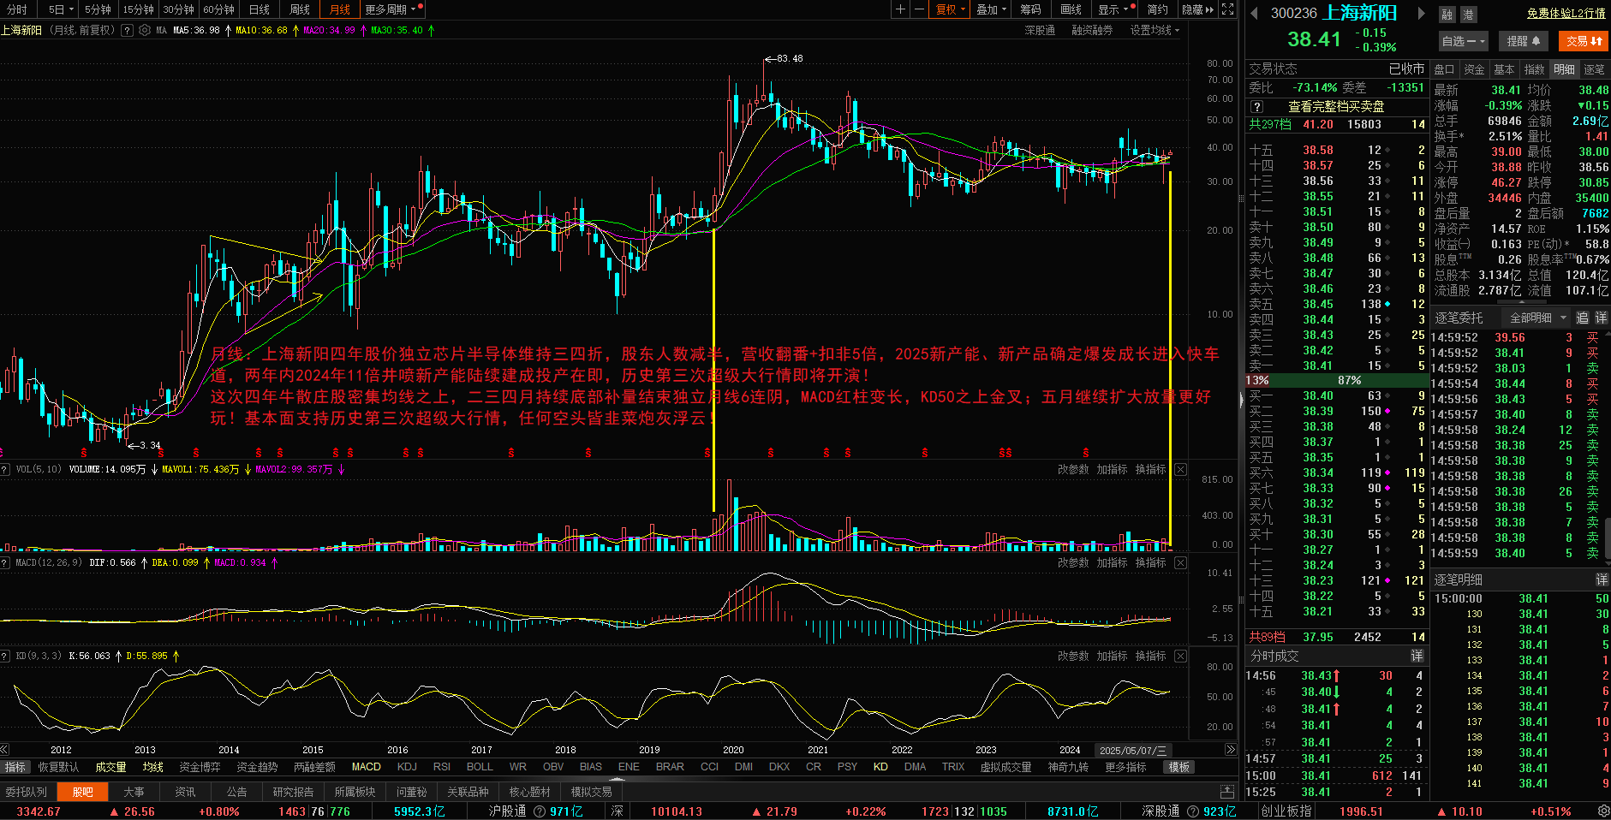Expand the quote panel's collapse handle under 流通股
Screen dimensions: 1611x820
coord(1520,303)
